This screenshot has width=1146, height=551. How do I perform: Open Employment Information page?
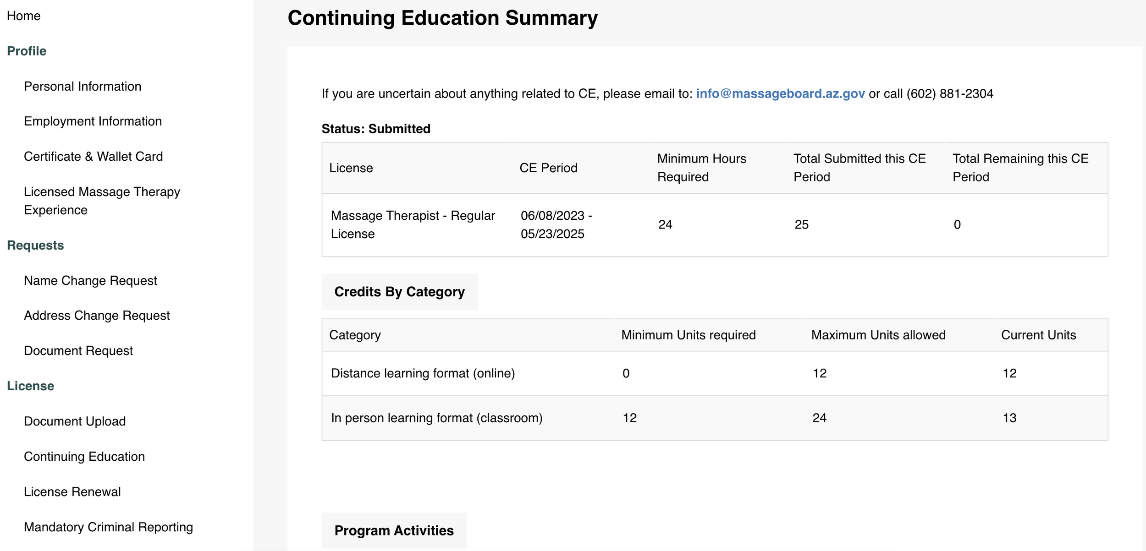point(93,121)
